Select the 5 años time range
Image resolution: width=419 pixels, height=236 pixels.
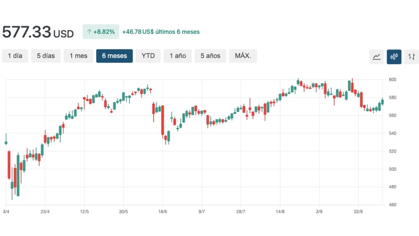(x=210, y=56)
